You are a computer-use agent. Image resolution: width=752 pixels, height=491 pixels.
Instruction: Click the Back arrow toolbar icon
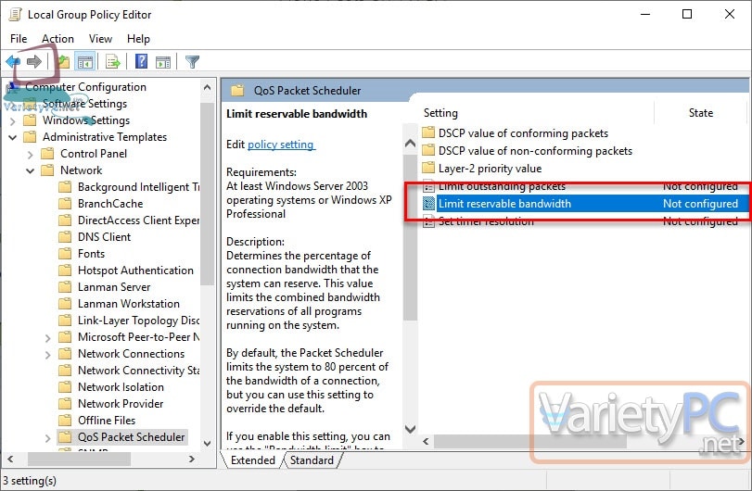13,62
